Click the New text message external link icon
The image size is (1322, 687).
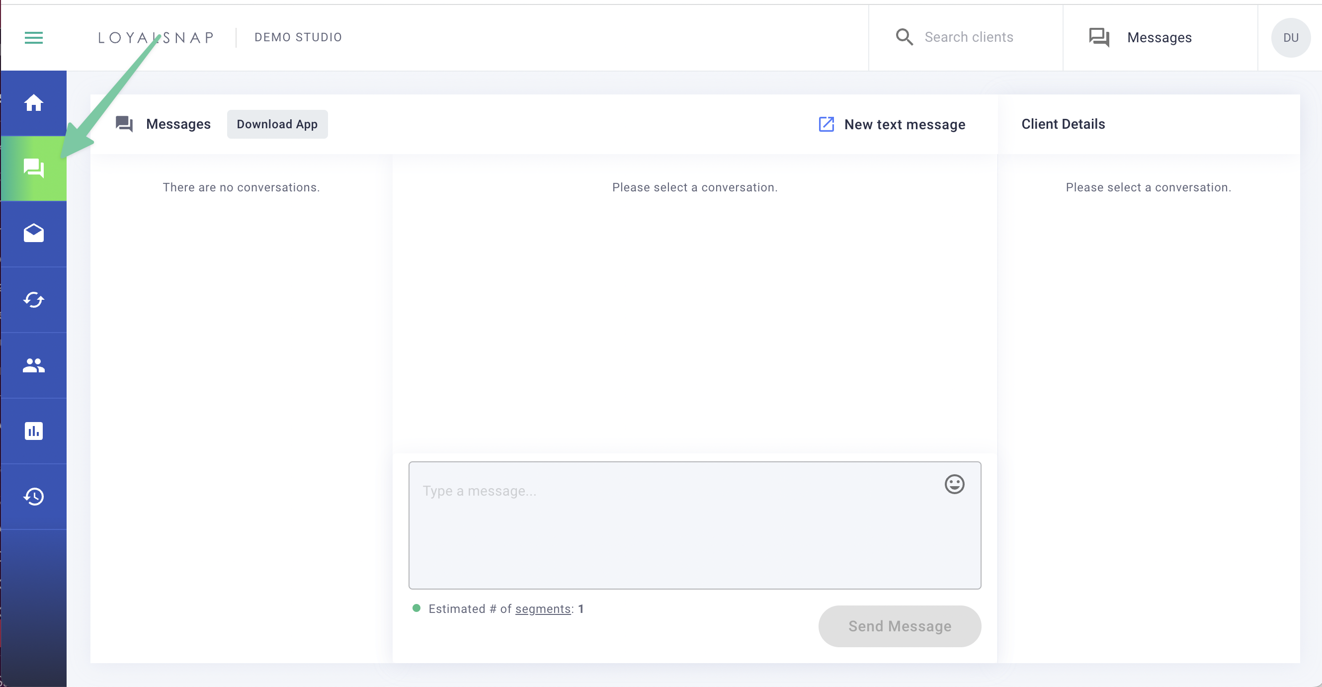click(825, 124)
